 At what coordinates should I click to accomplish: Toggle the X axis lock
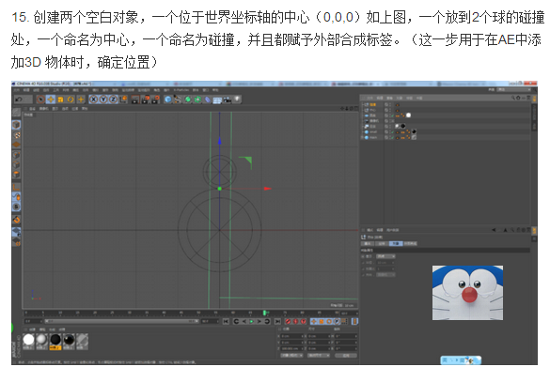click(x=93, y=99)
